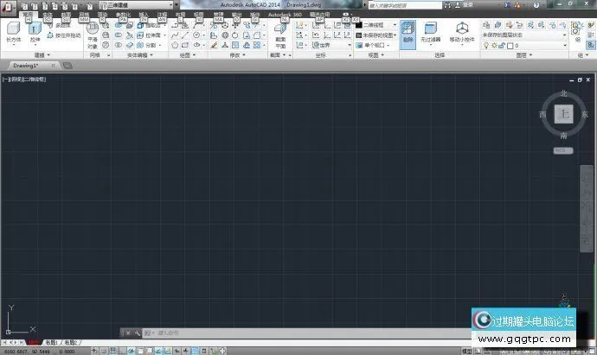
Task: Select the Array tool in 修改 panel
Action: pyautogui.click(x=257, y=45)
